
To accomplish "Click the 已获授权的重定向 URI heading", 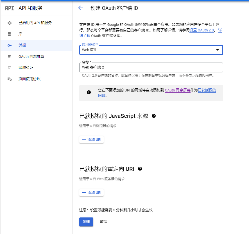I will pyautogui.click(x=107, y=169).
